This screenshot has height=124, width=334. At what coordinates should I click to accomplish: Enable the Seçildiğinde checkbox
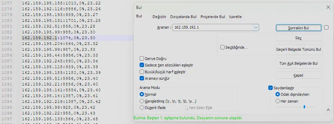[222, 47]
